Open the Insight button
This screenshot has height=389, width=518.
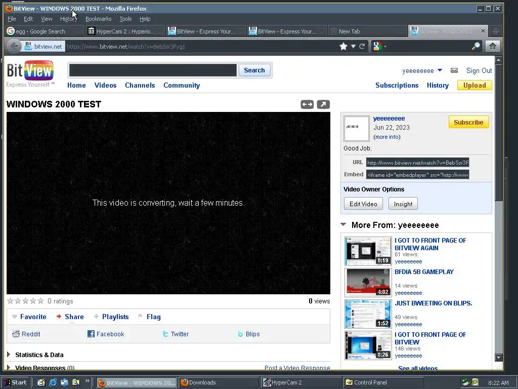(x=403, y=204)
